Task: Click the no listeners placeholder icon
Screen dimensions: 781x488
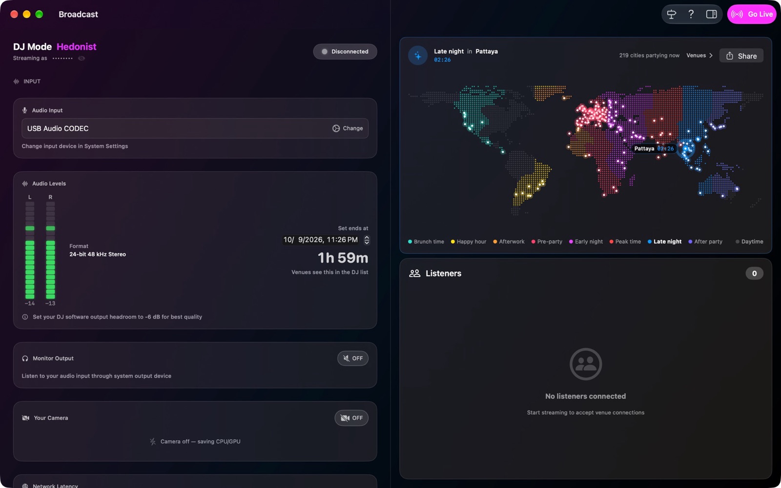Action: (586, 364)
